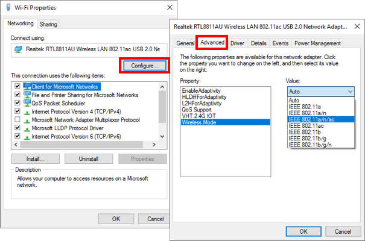
Task: Select the VHT 2.4G IOT property
Action: (x=225, y=116)
